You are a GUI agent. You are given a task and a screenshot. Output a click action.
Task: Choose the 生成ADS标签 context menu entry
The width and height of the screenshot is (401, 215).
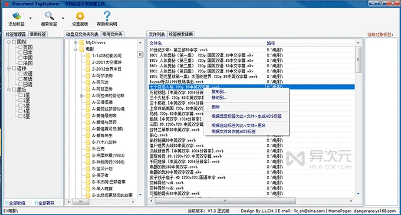point(246,116)
